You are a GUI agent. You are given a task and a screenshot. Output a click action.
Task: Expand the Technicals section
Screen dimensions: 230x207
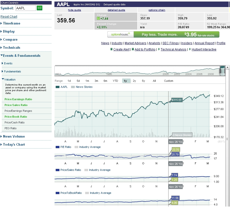tap(12, 48)
